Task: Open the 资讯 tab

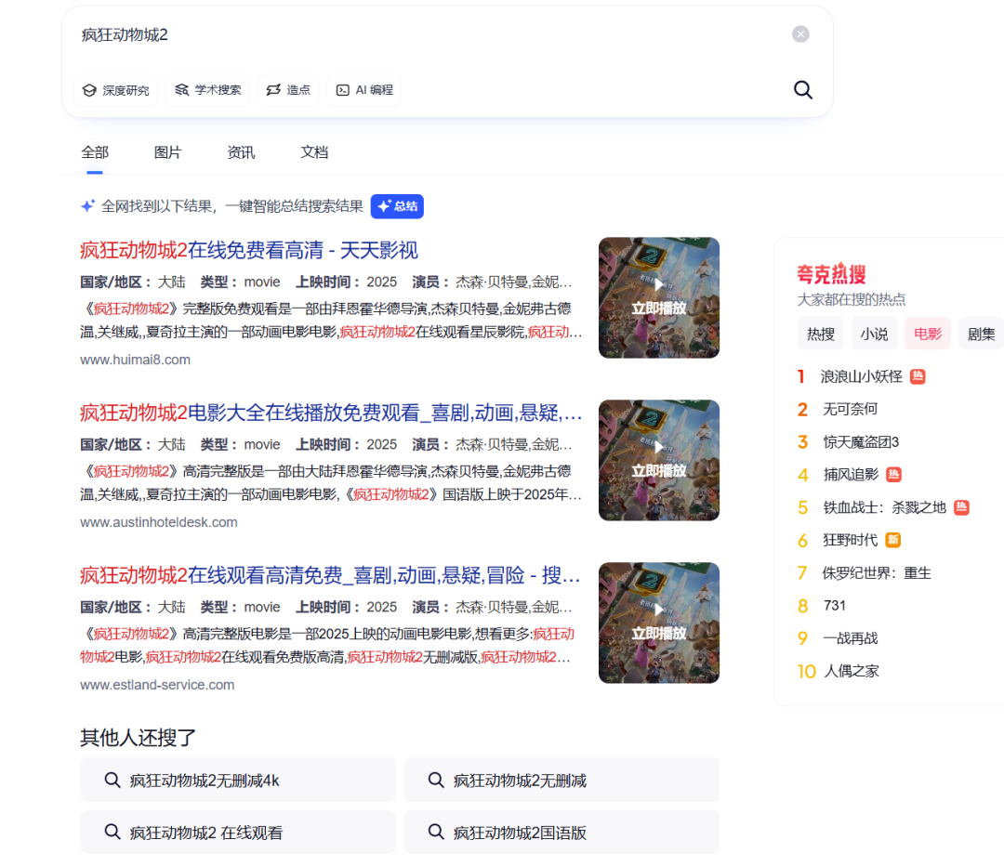Action: (240, 151)
